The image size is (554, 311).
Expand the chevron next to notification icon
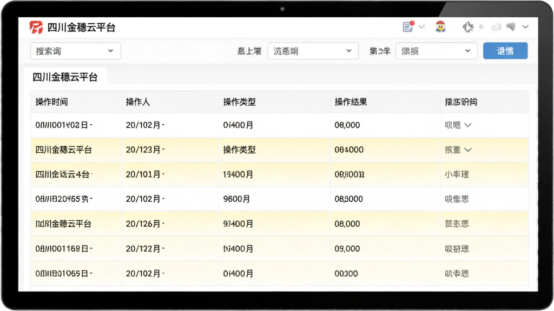(x=421, y=27)
